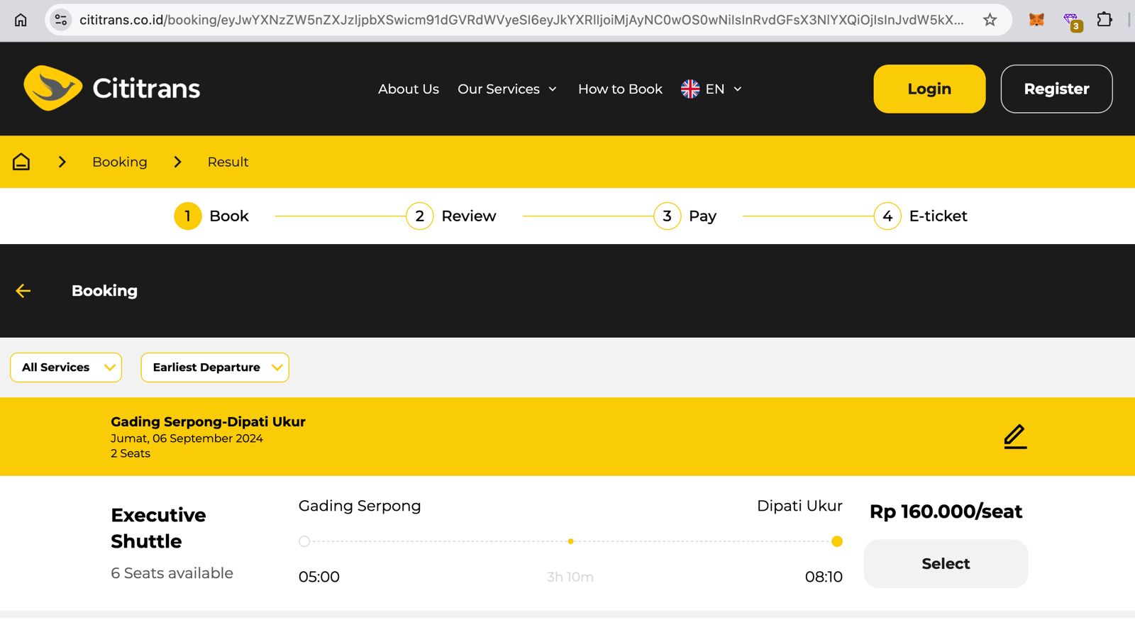
Task: Expand the All Services filter dropdown
Action: 66,367
